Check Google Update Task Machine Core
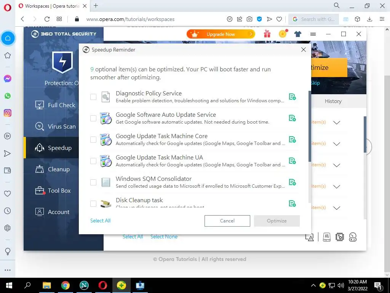The width and height of the screenshot is (390, 293). 93,140
